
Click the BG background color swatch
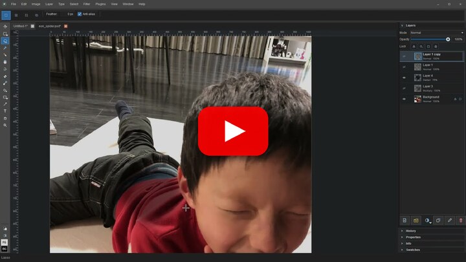[5, 249]
